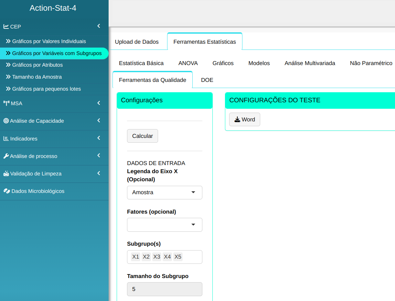Expand the MSA section chevron
The width and height of the screenshot is (395, 301).
(99, 103)
